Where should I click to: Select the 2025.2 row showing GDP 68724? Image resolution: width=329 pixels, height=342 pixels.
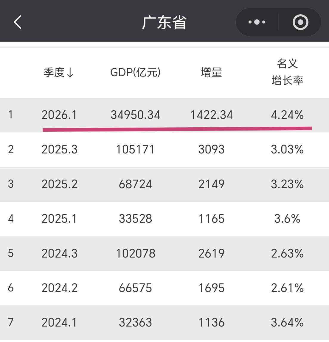tap(164, 184)
